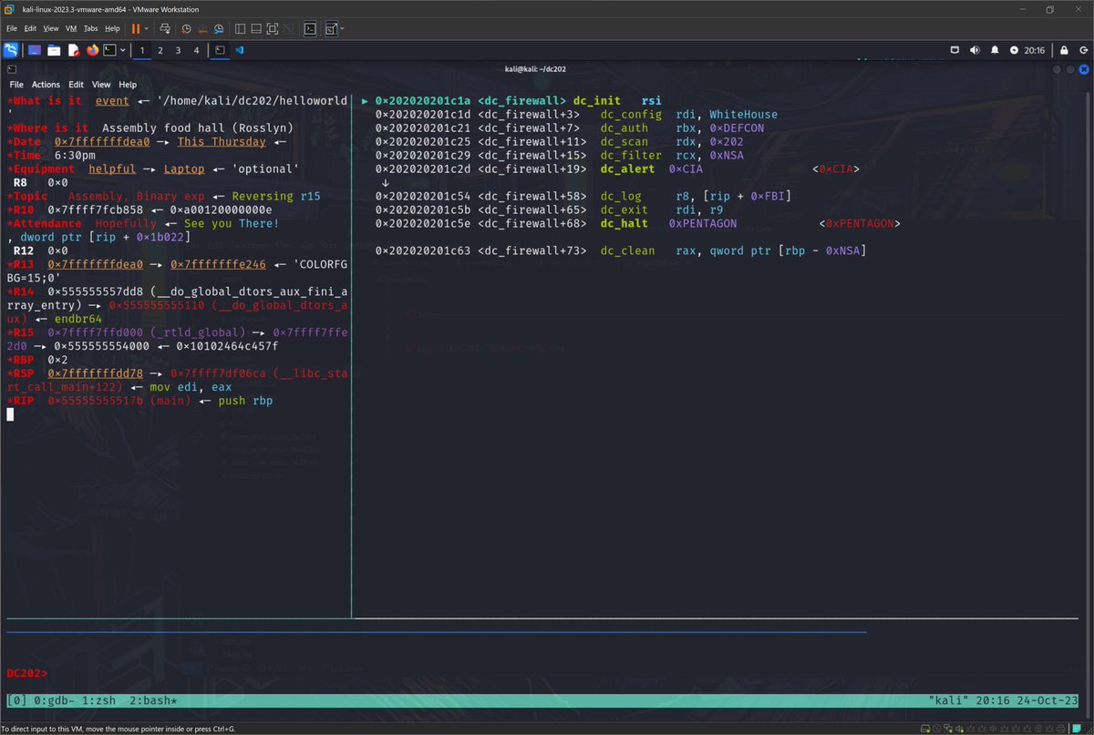
Task: Launch Firefox from Kali panel
Action: coord(92,50)
